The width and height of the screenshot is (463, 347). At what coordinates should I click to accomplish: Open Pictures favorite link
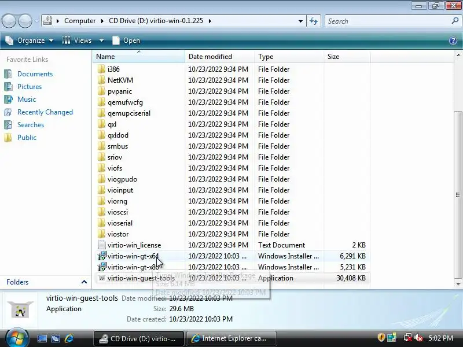pyautogui.click(x=30, y=86)
